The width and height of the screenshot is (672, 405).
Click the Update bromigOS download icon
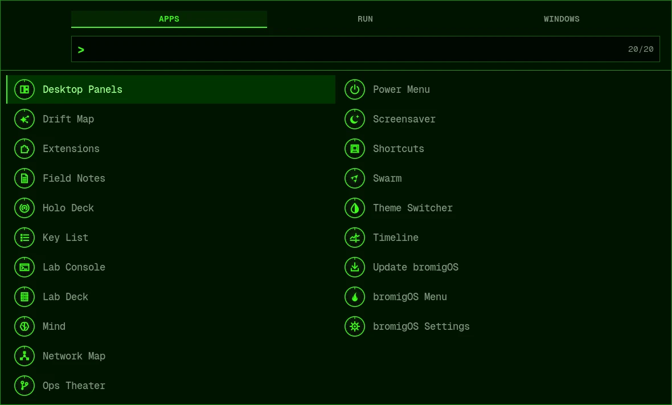(x=354, y=267)
